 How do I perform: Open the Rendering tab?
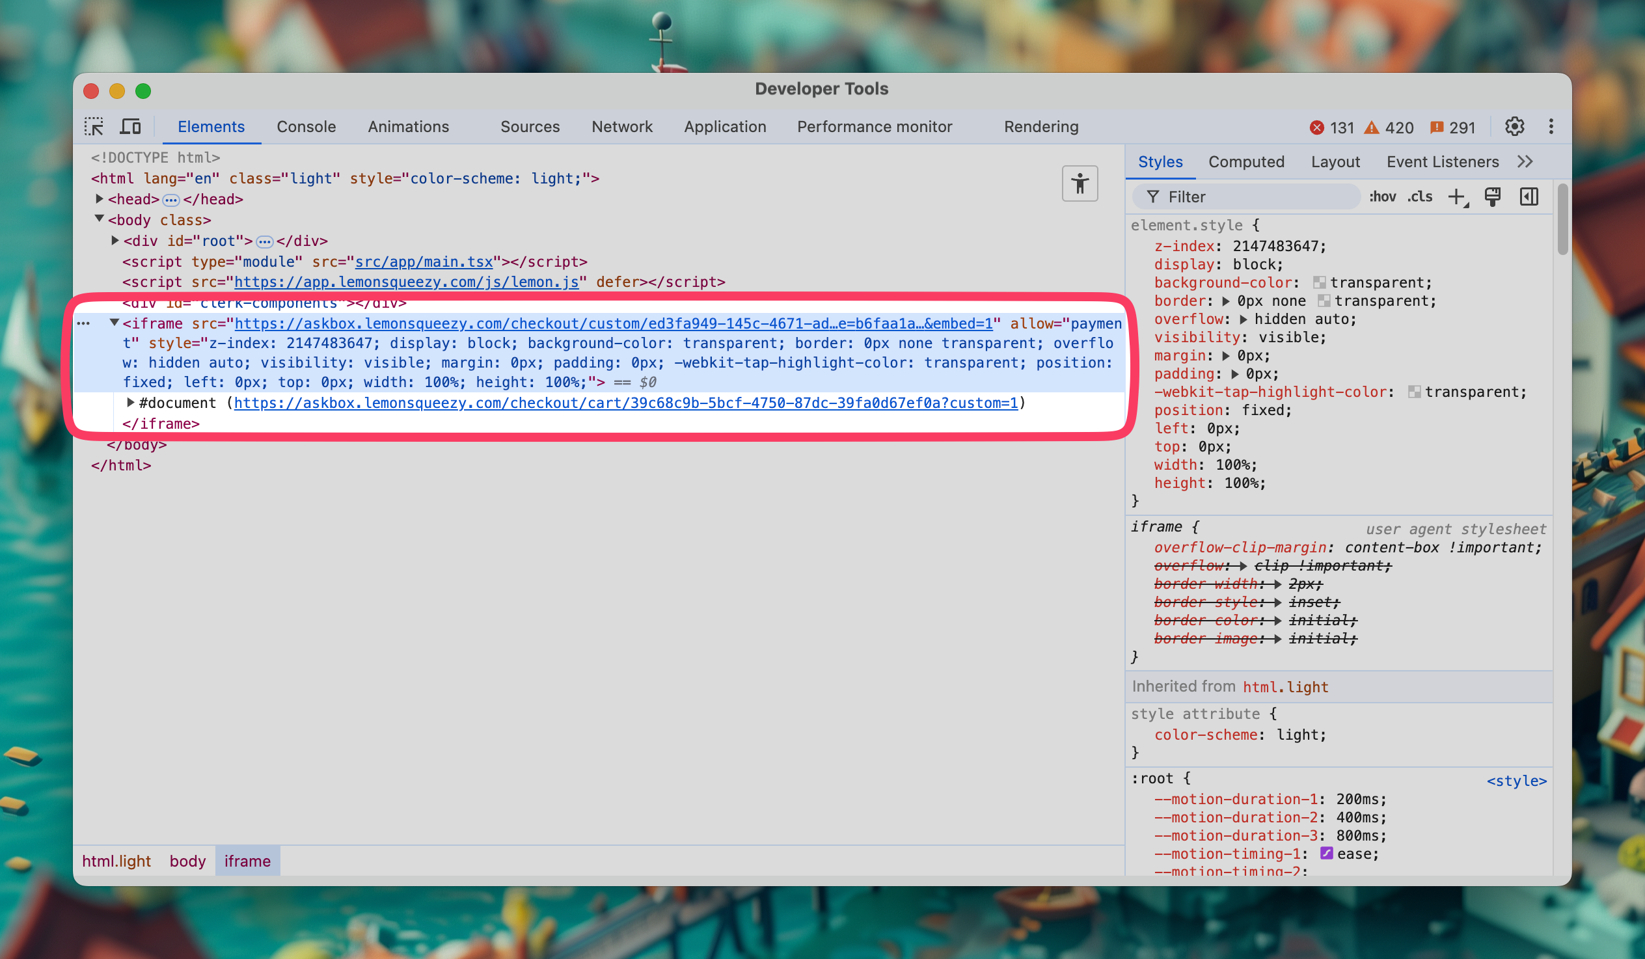[x=1041, y=127]
